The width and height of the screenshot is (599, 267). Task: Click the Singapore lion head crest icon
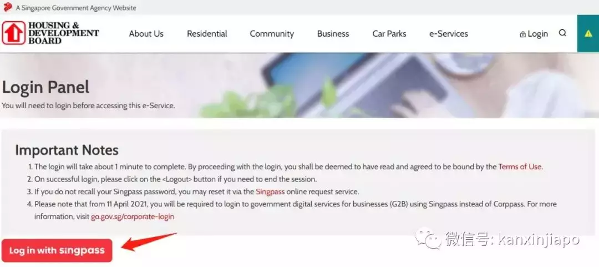pyautogui.click(x=8, y=7)
